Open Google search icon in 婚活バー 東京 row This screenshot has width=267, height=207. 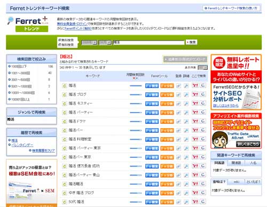(203, 157)
